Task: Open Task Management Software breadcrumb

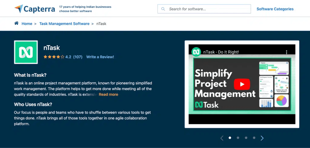Action: coord(64,24)
